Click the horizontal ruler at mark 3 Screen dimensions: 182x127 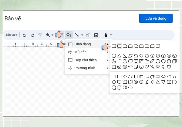point(33,44)
